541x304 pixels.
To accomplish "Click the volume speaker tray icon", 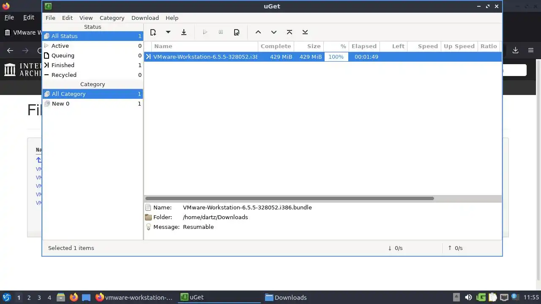I will [x=468, y=297].
